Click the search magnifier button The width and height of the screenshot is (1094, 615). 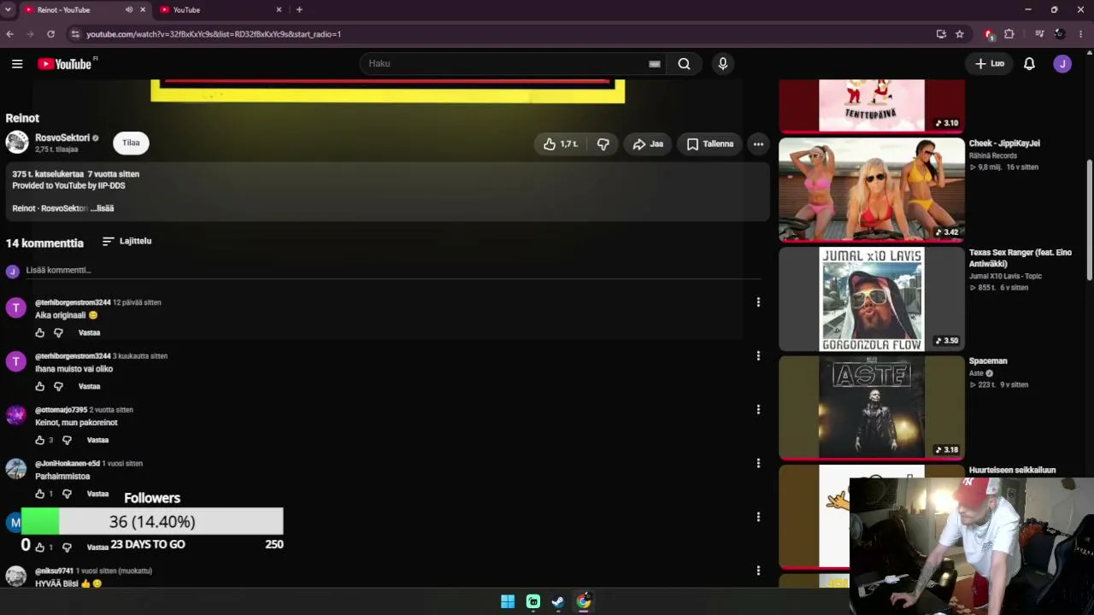coord(684,64)
